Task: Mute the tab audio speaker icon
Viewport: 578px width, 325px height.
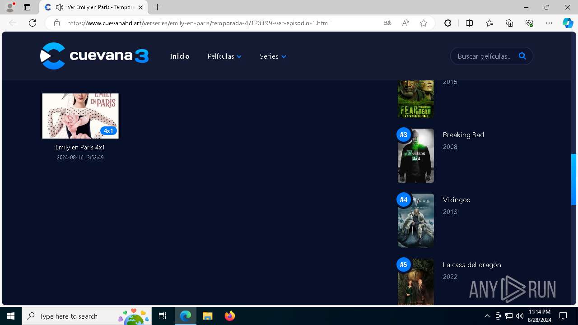Action: tap(60, 7)
